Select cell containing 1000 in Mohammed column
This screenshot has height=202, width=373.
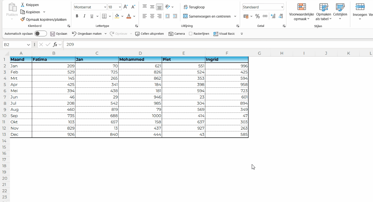pos(140,116)
